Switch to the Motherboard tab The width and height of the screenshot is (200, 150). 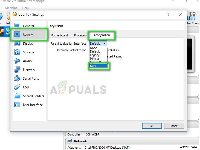(x=59, y=35)
